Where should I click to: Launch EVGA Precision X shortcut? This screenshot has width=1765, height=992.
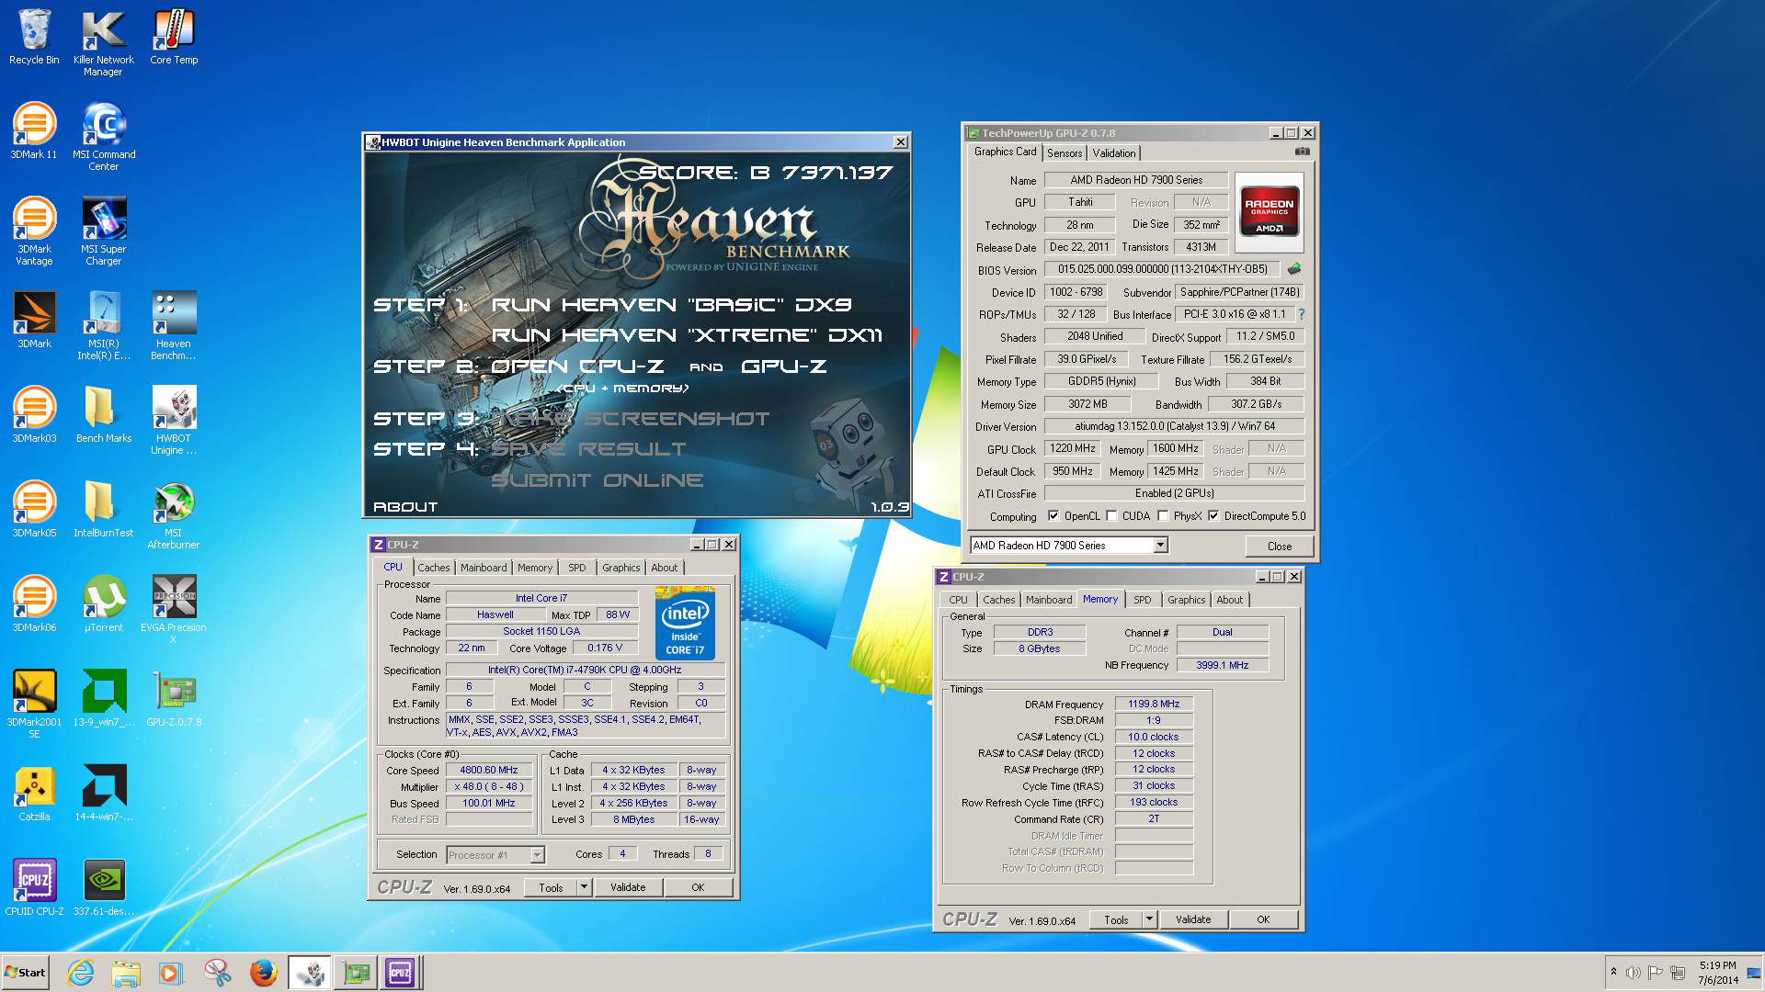click(x=174, y=610)
